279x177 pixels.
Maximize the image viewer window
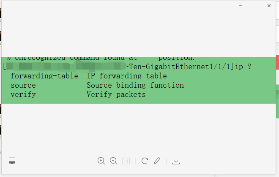click(254, 5)
